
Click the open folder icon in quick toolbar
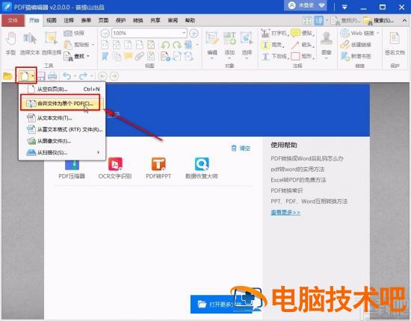pos(8,76)
